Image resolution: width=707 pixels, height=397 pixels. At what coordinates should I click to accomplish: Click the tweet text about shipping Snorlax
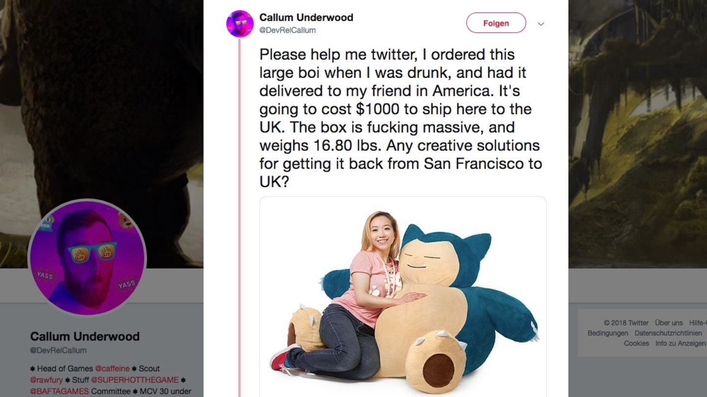[x=400, y=118]
